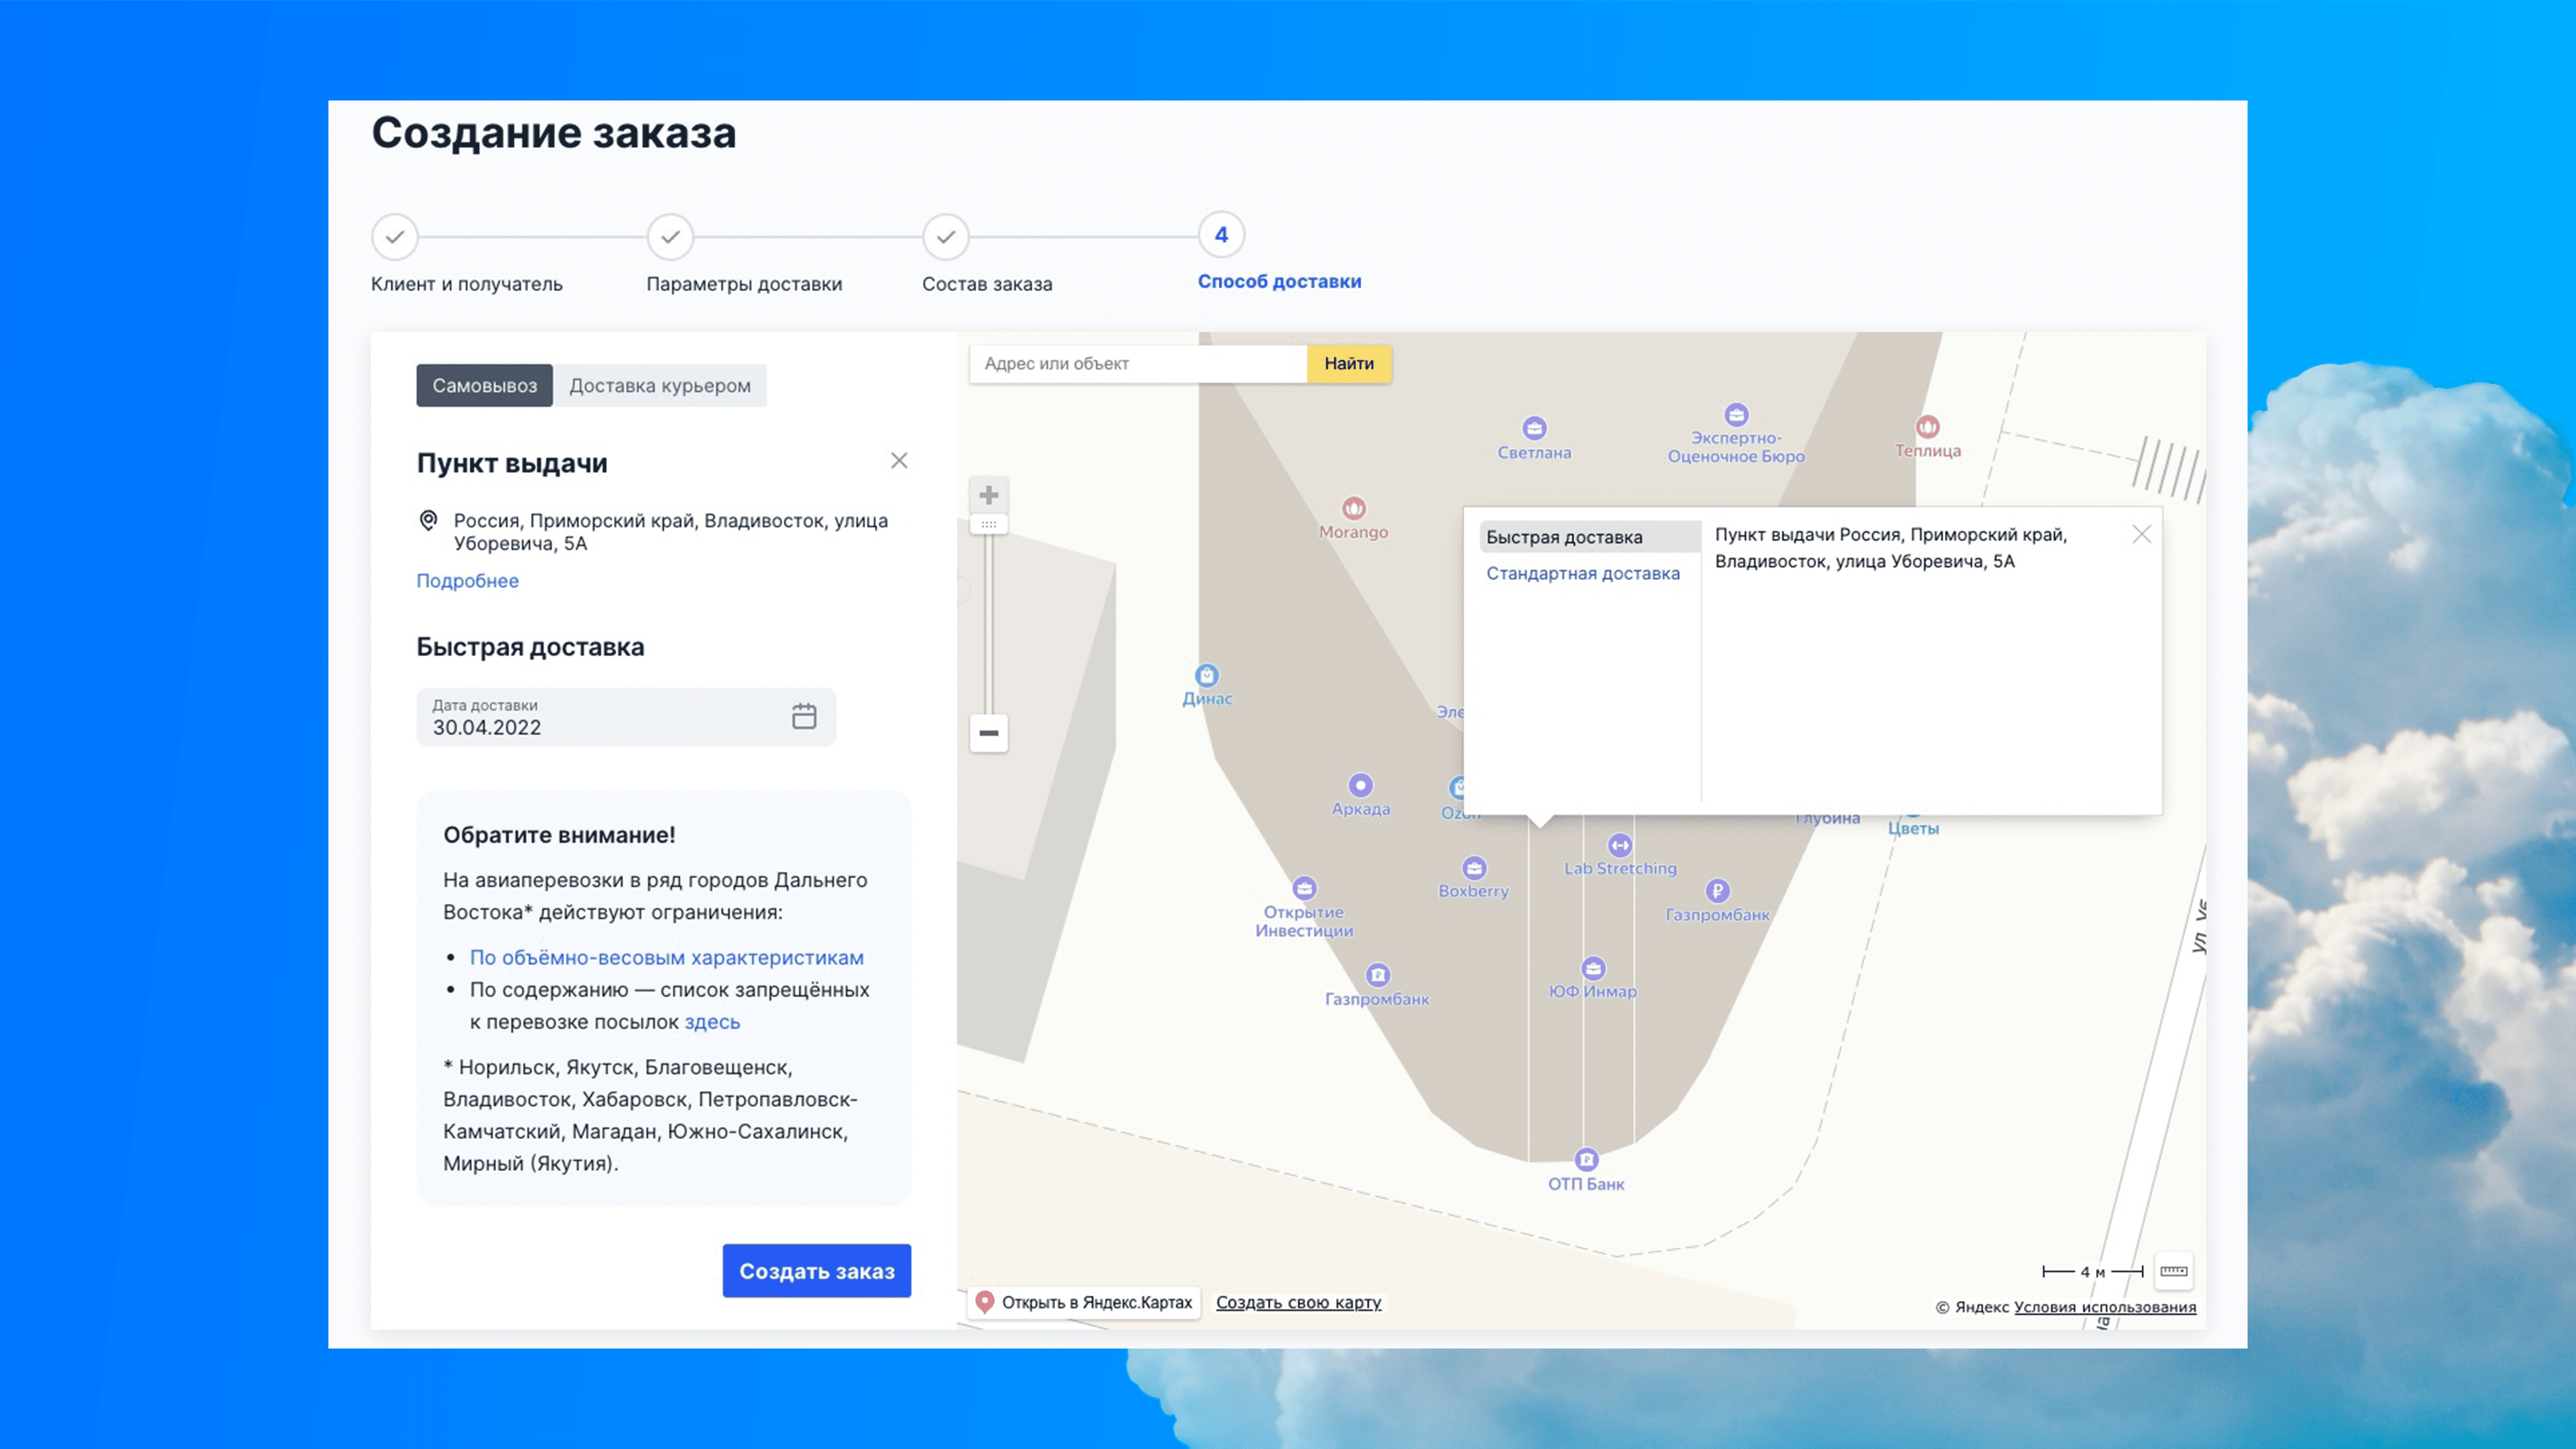This screenshot has height=1449, width=2576.
Task: Switch to Доставка курьером mode
Action: [660, 386]
